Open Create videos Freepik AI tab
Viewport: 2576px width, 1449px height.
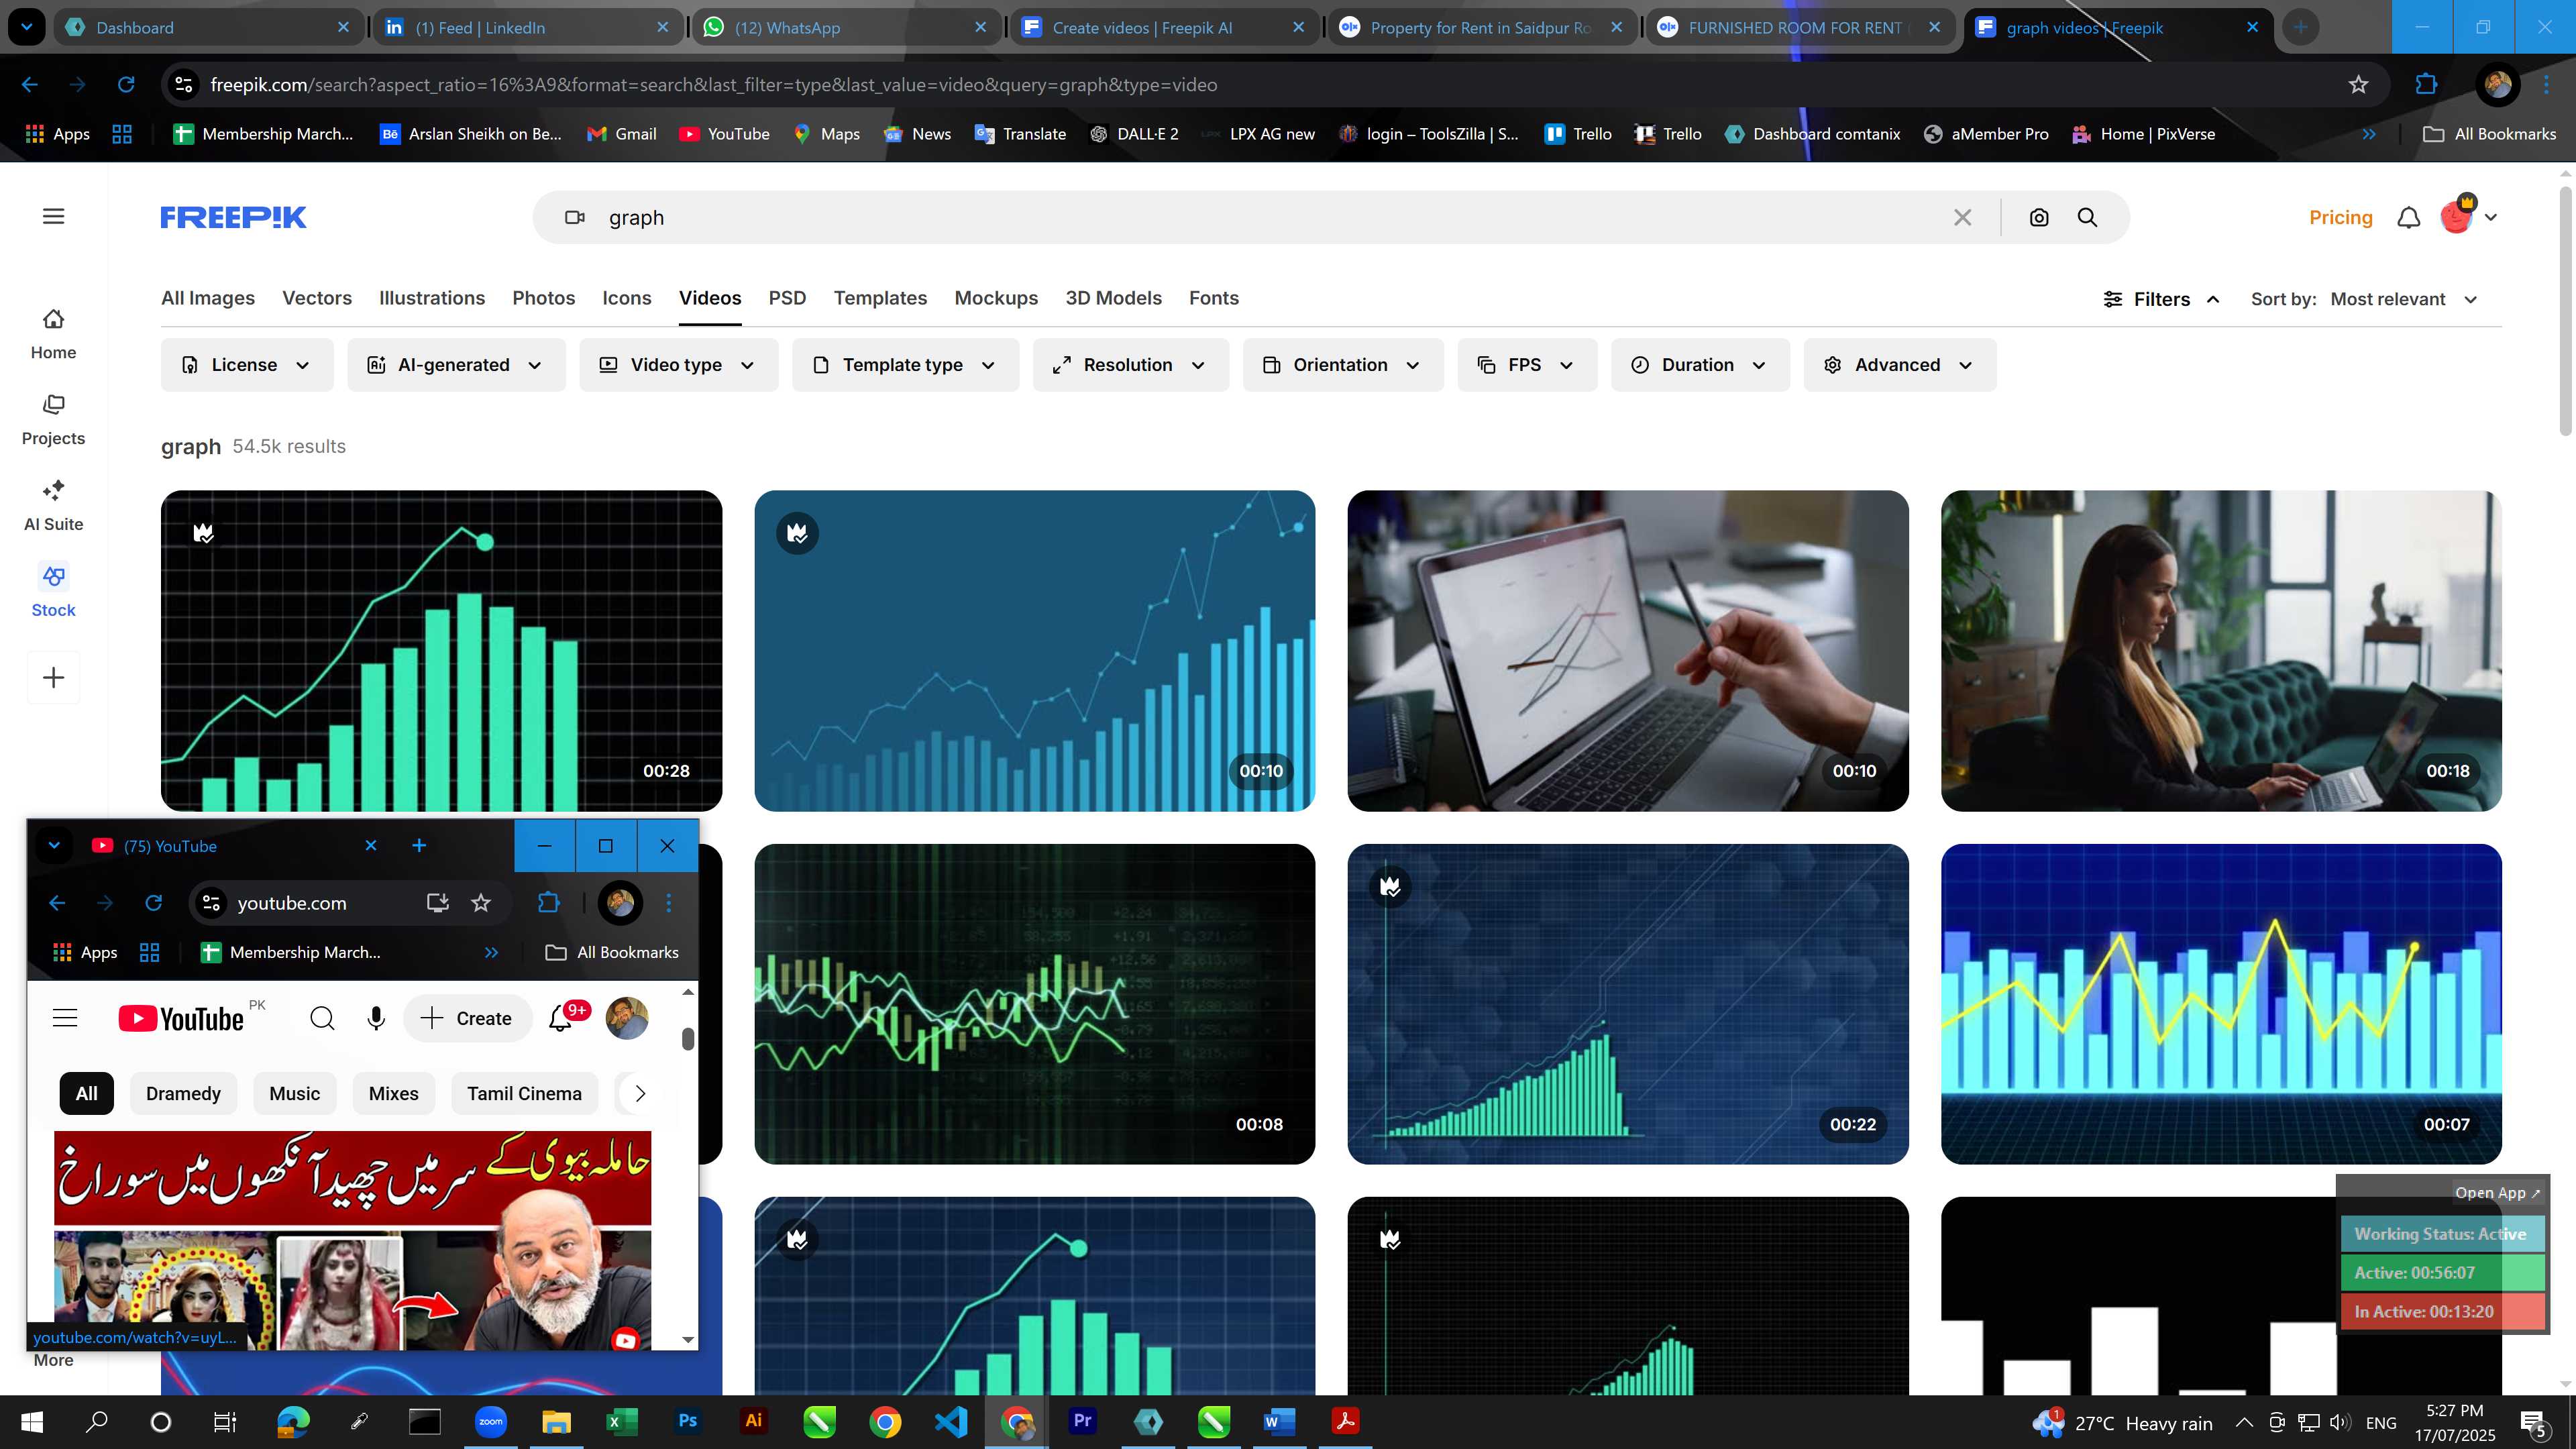pyautogui.click(x=1164, y=27)
